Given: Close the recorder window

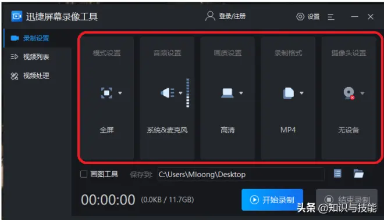Looking at the screenshot, I should pyautogui.click(x=370, y=17).
